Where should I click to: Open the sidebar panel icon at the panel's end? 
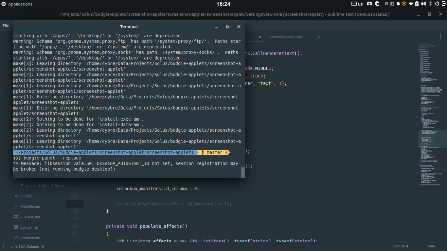point(443,4)
